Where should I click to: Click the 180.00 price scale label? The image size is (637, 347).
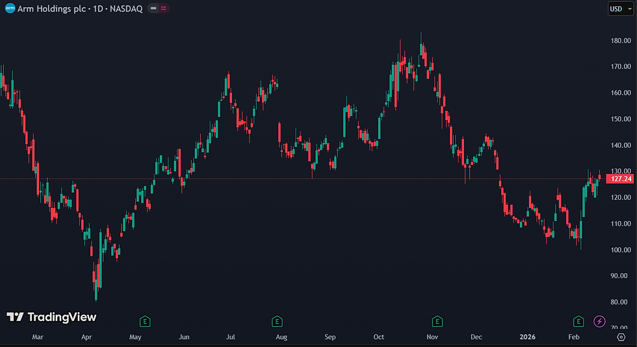tap(621, 40)
